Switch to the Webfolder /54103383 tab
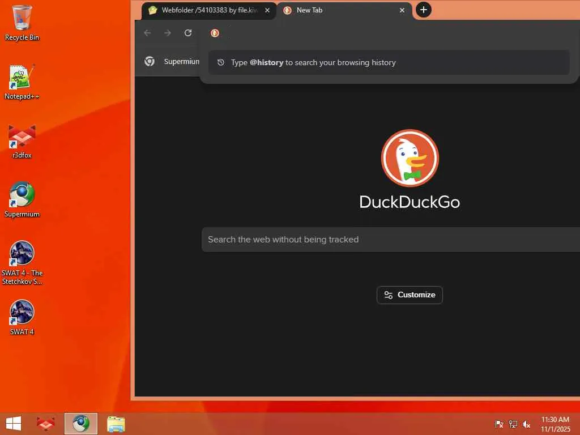Image resolution: width=580 pixels, height=435 pixels. click(x=209, y=10)
